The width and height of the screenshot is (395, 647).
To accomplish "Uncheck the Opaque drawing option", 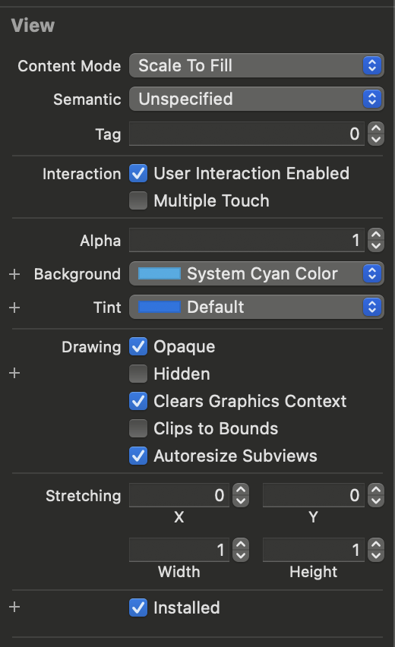I will (x=138, y=346).
